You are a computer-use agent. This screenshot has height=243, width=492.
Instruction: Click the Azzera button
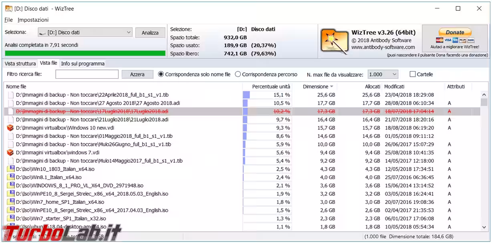pos(137,74)
